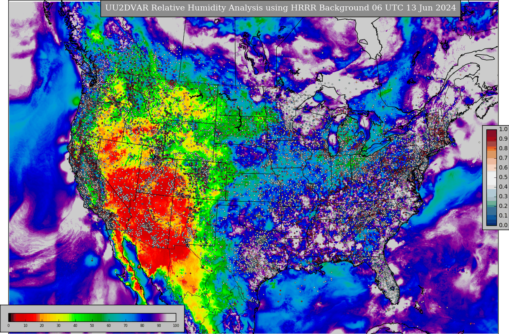This screenshot has height=334, width=509.
Task: Click the 100 tick label on humidity scale
Action: (176, 326)
